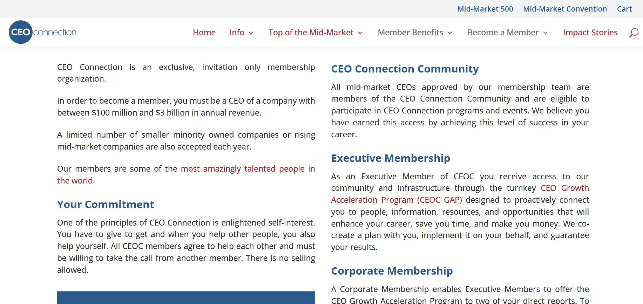Expand the Top of the Mid-Market dropdown

(360, 33)
